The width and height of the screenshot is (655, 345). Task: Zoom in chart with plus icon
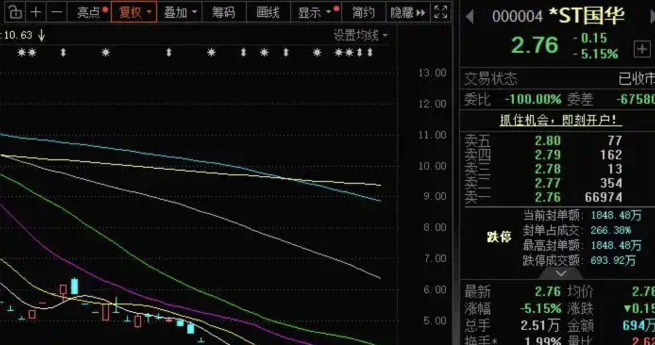tap(36, 12)
